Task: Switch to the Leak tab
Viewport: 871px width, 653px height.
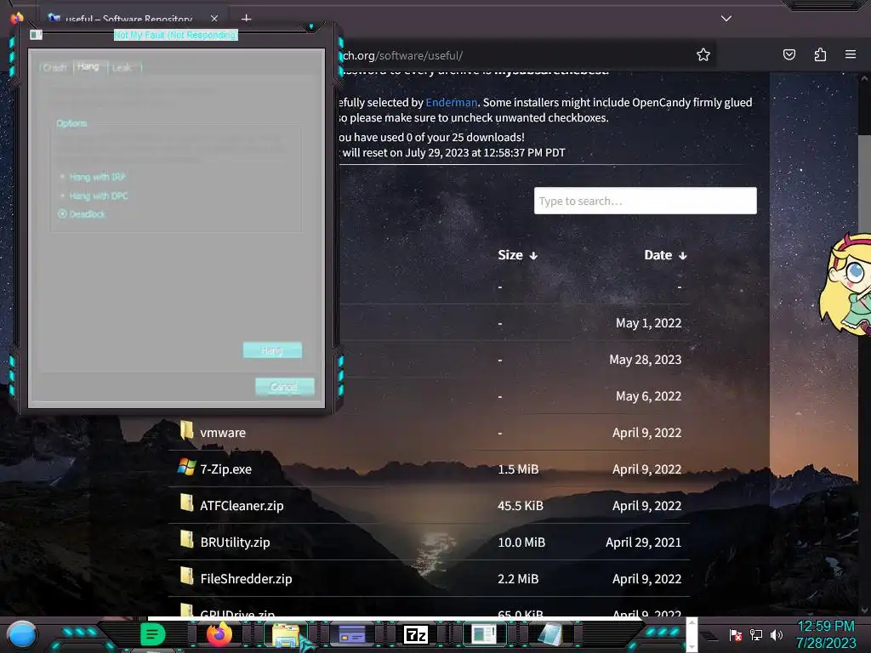Action: 122,67
